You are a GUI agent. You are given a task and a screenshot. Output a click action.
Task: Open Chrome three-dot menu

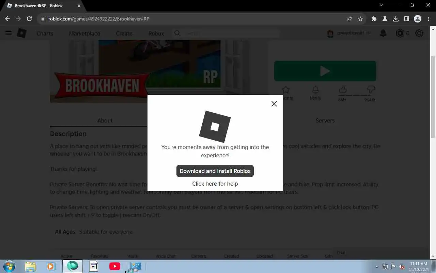click(429, 19)
